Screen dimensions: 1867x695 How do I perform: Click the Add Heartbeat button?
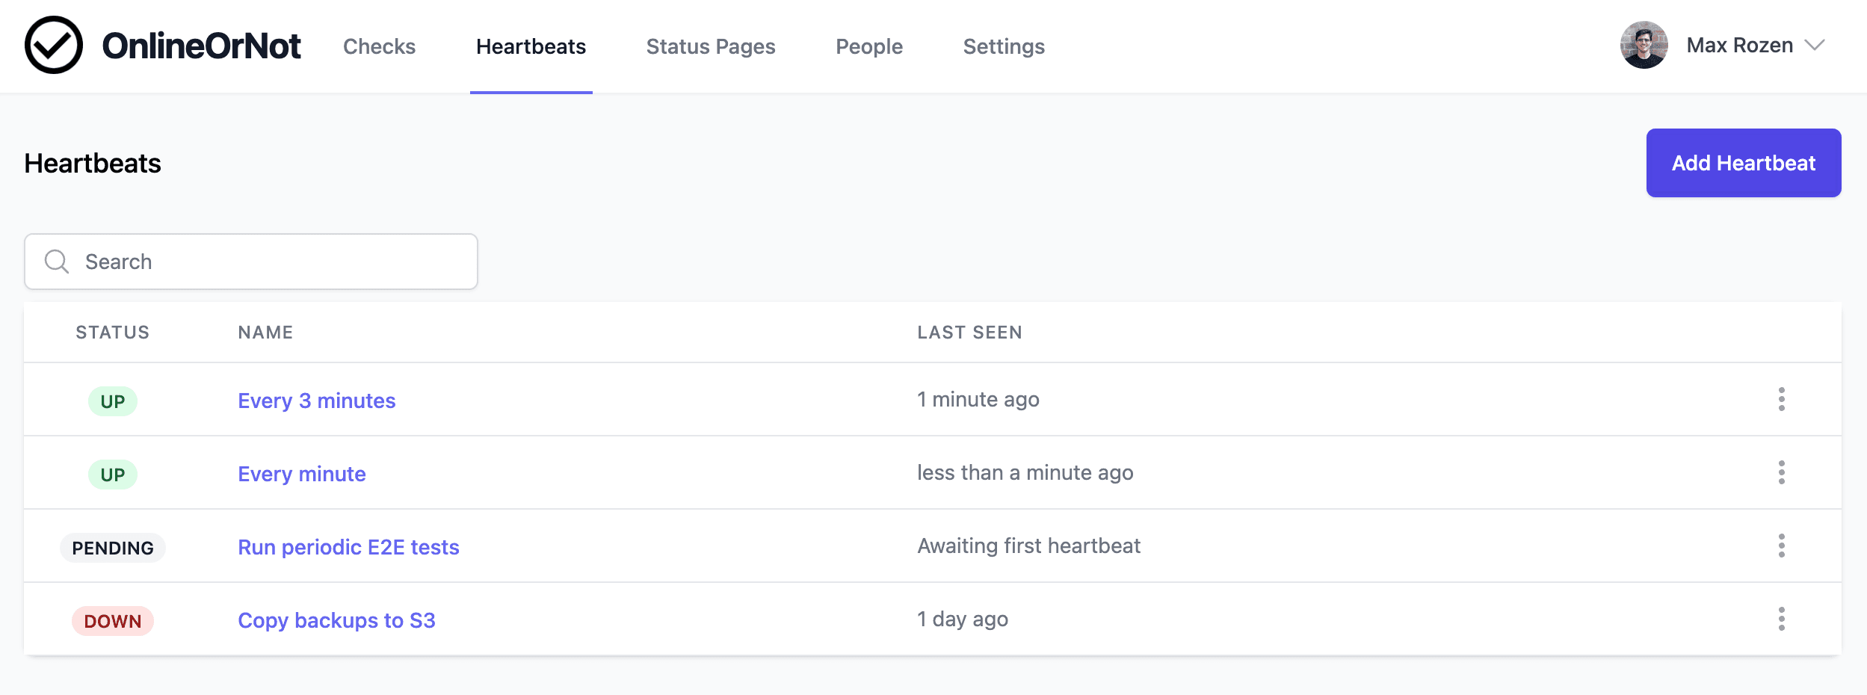pyautogui.click(x=1743, y=162)
